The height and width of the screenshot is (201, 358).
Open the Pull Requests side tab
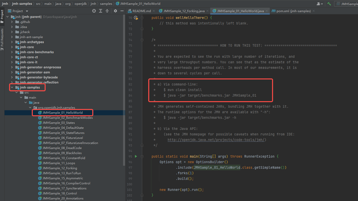(x=2, y=39)
